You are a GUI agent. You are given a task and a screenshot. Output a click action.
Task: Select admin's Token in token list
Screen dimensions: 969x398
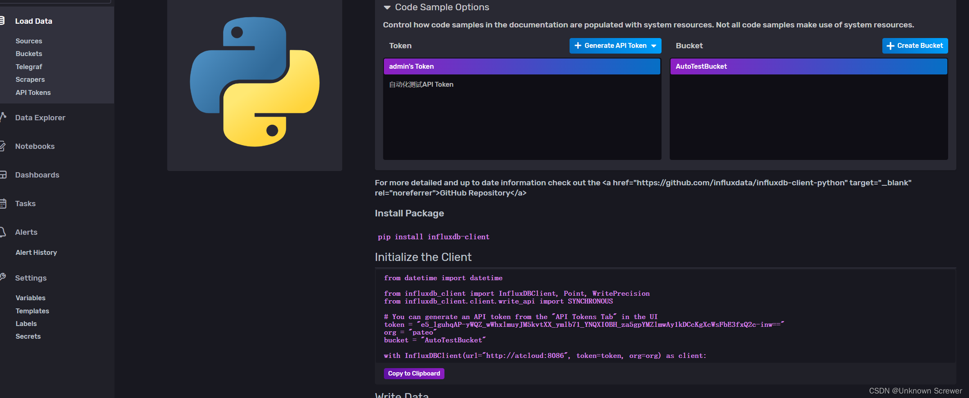[x=522, y=66]
